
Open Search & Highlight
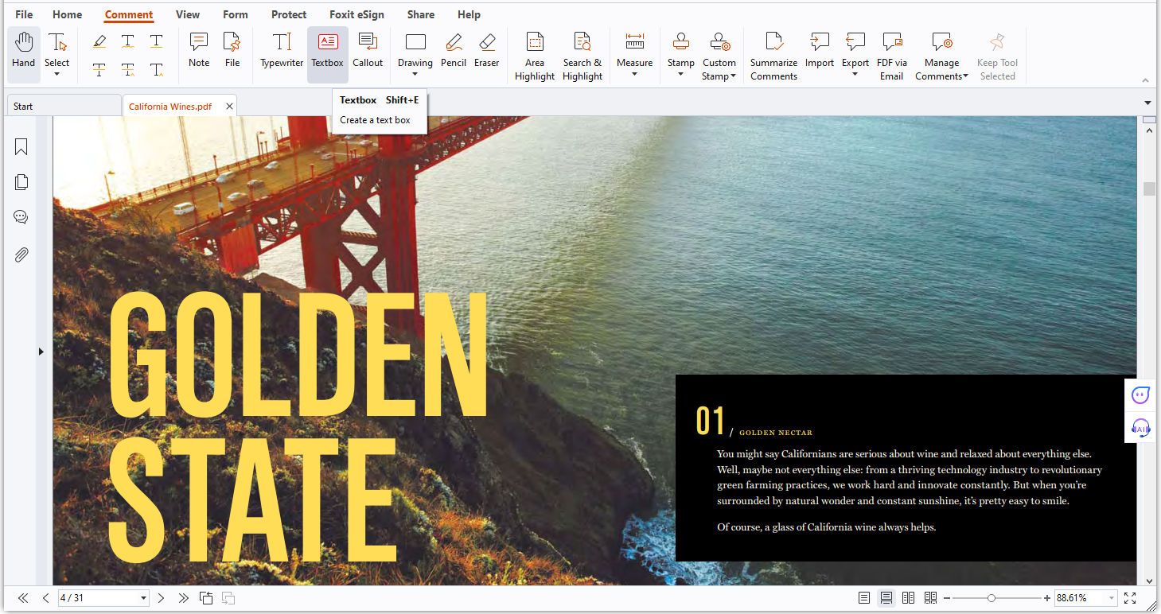point(582,53)
